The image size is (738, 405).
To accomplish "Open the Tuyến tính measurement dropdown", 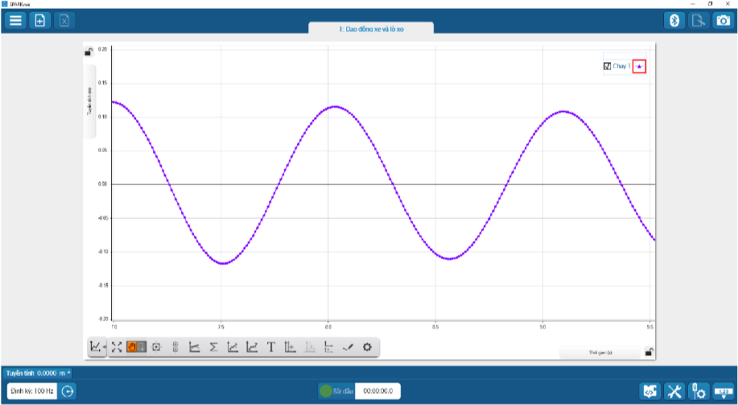I will pyautogui.click(x=38, y=373).
